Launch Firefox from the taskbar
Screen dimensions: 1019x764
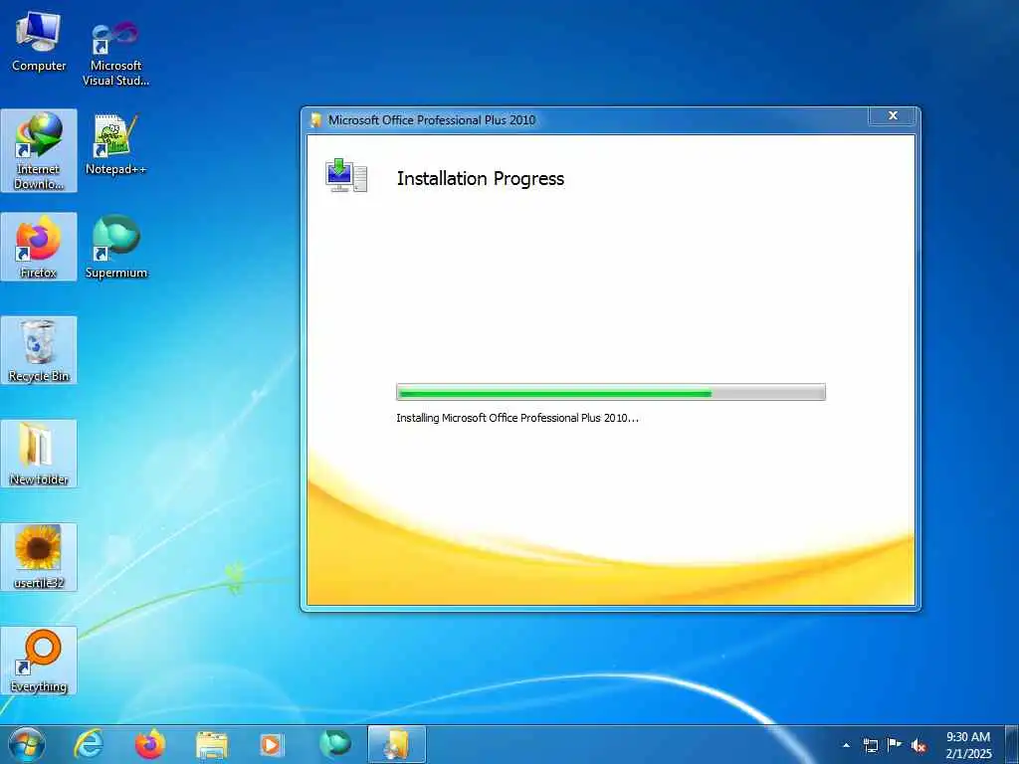149,744
